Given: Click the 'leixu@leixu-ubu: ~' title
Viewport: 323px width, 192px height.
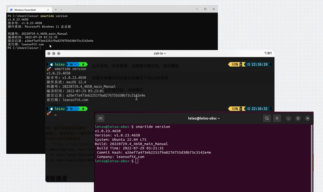Looking at the screenshot, I should tap(204, 118).
